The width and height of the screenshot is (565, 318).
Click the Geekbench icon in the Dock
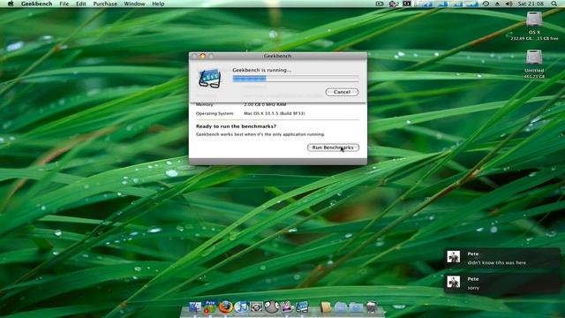pos(302,307)
